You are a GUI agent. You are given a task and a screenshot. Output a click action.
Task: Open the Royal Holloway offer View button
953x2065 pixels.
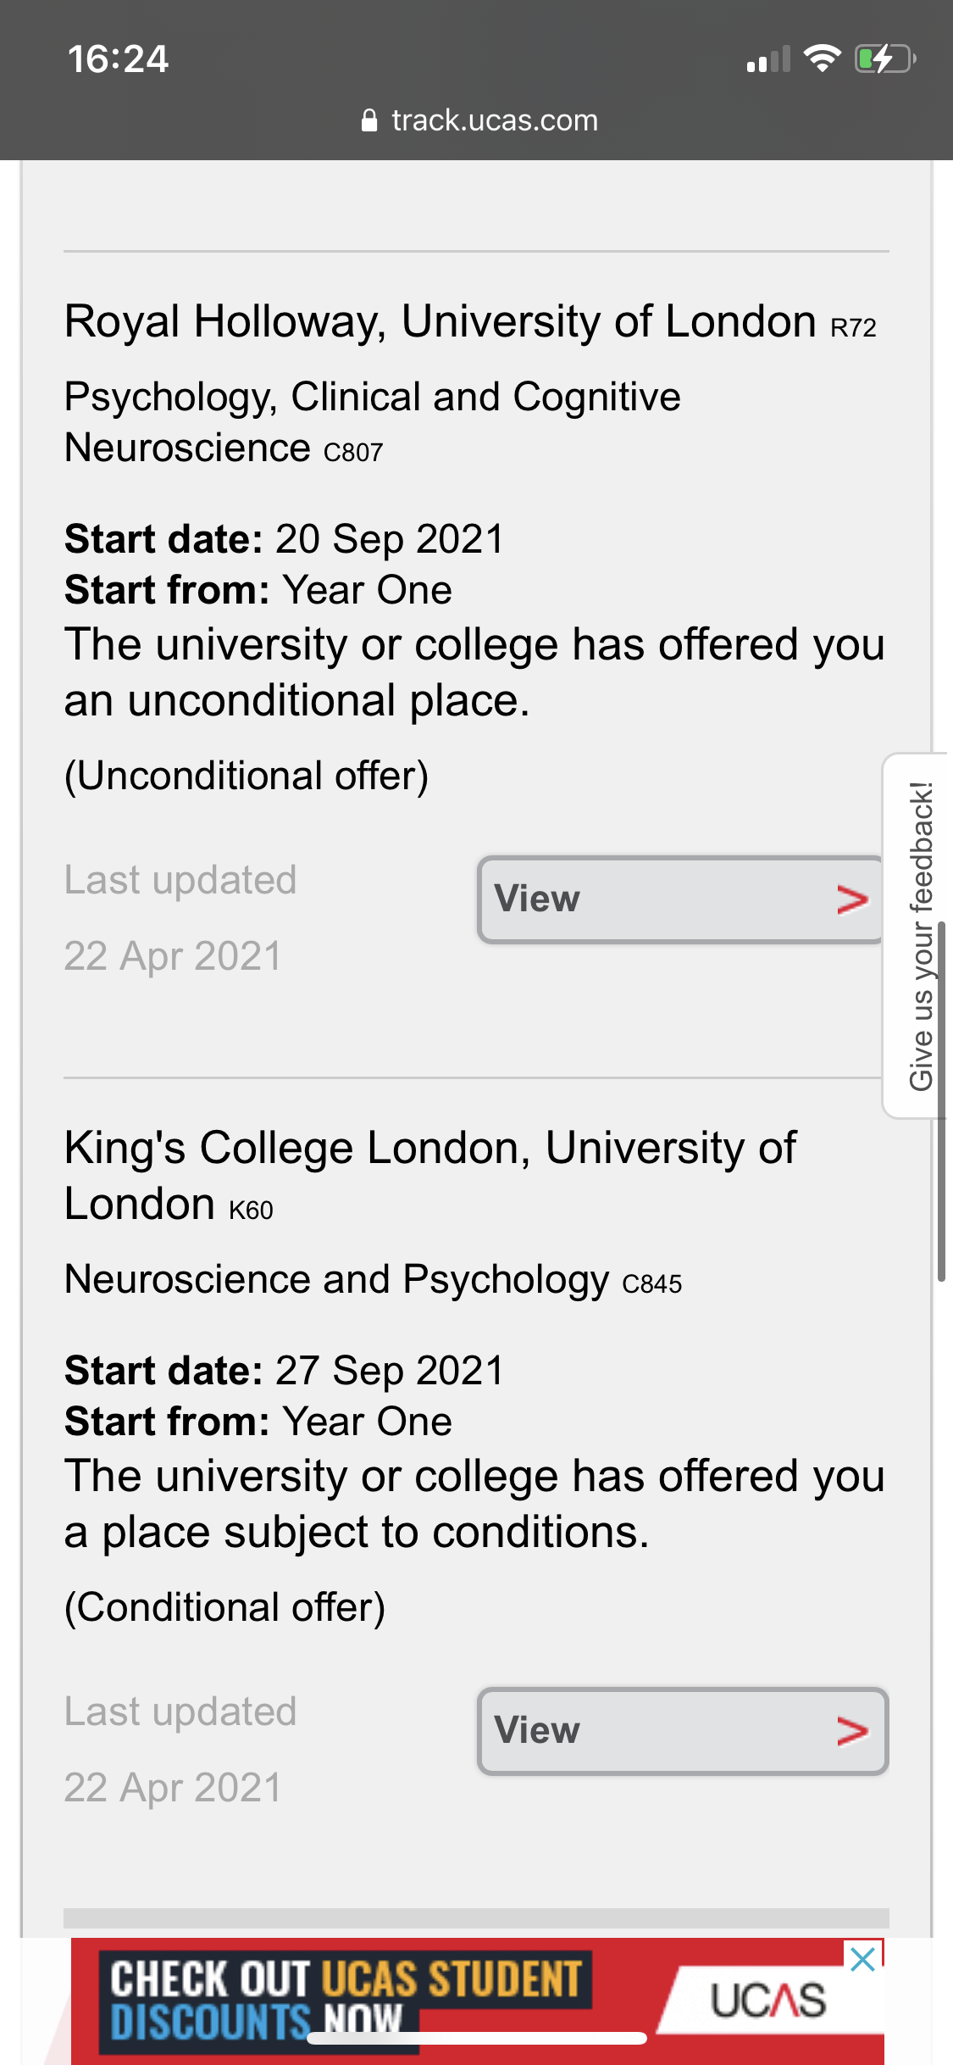[679, 899]
